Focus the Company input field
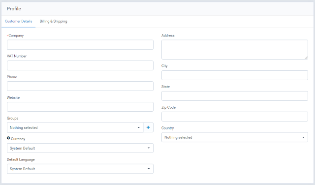 [80, 45]
